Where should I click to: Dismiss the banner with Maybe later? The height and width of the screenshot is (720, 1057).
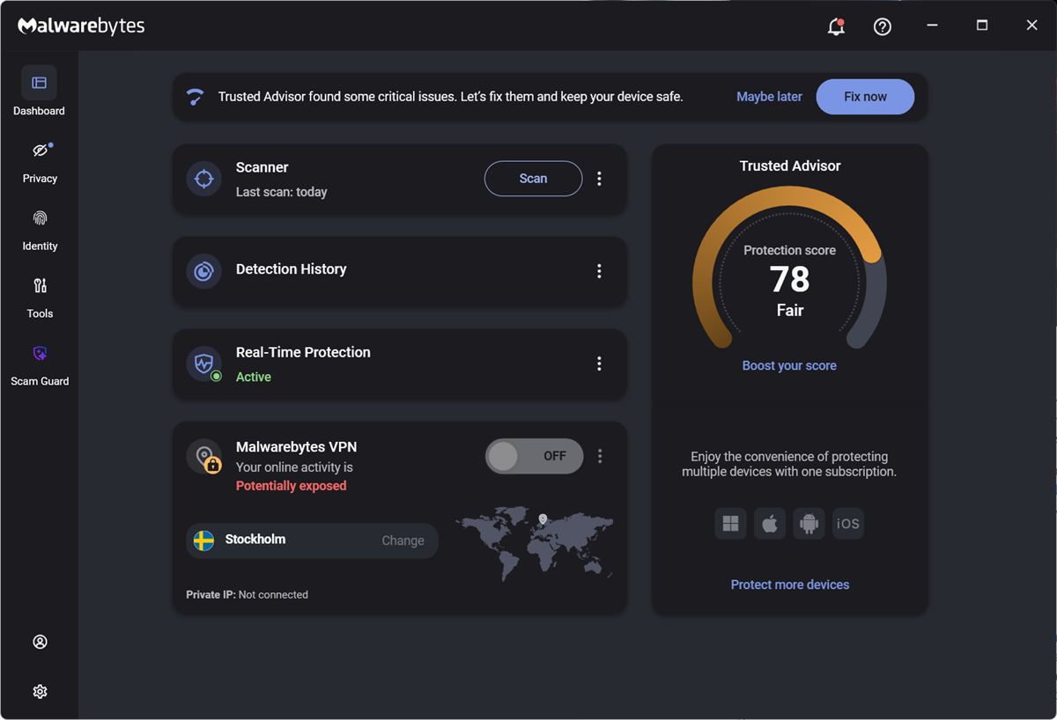coord(769,97)
